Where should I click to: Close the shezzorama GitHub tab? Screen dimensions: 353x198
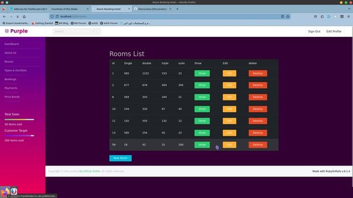click(x=170, y=9)
